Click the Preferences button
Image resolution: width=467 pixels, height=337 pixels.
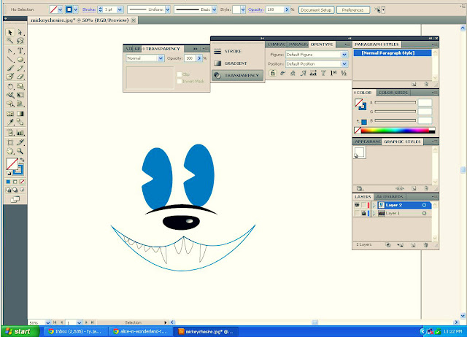tap(353, 9)
